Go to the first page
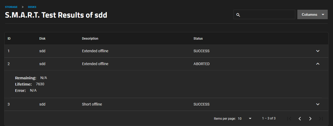Image resolution: width=333 pixels, height=126 pixels. [289, 119]
